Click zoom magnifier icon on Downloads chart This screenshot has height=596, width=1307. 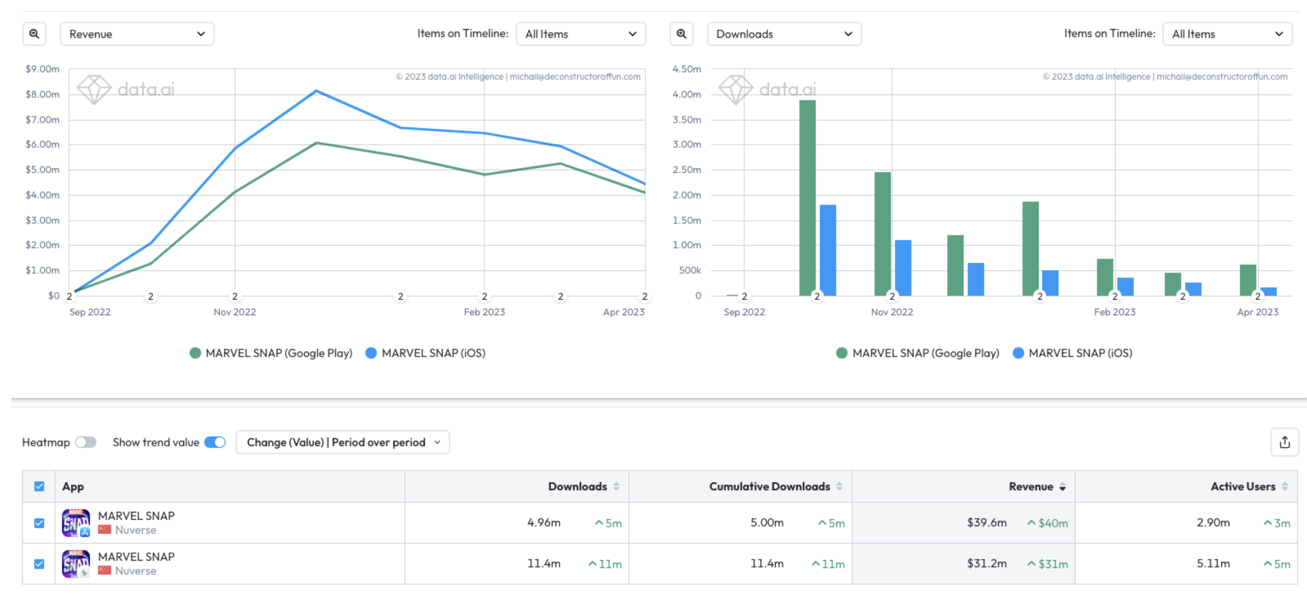[x=681, y=34]
